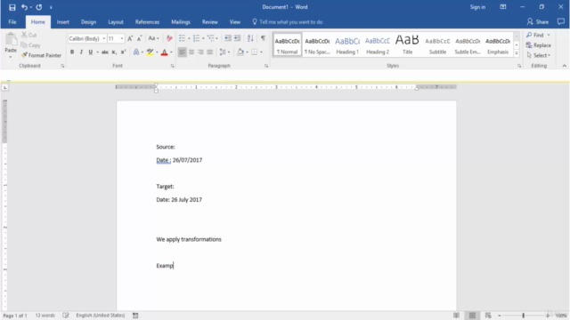This screenshot has width=570, height=320.
Task: Apply the Heading 1 style
Action: (347, 45)
